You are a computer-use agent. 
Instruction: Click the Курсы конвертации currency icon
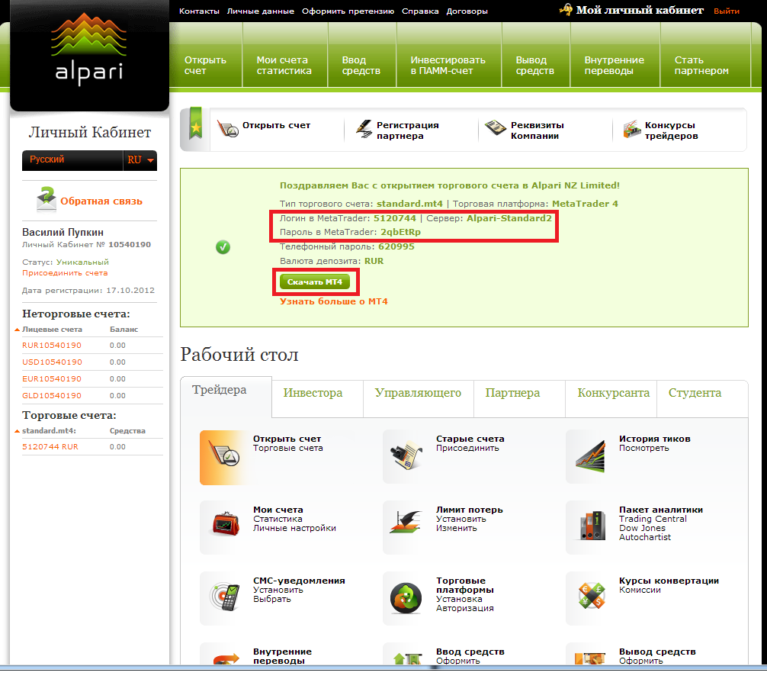pyautogui.click(x=592, y=596)
